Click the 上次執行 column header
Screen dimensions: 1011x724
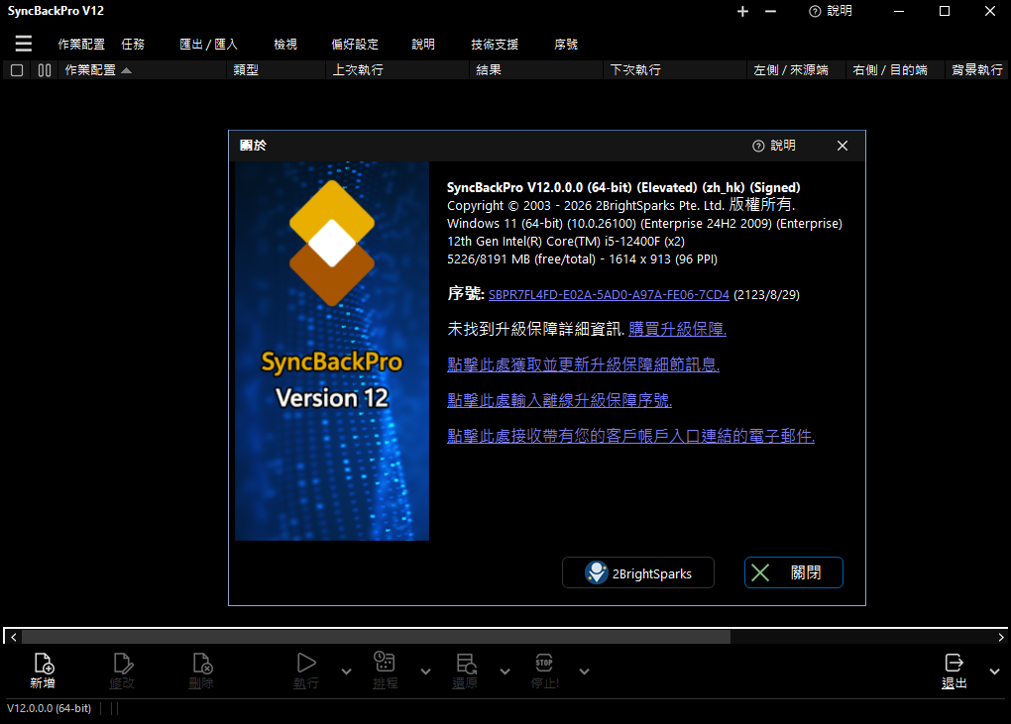pos(397,70)
